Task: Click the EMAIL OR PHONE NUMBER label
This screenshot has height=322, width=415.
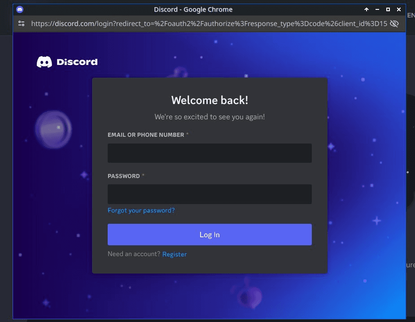Action: pyautogui.click(x=146, y=135)
